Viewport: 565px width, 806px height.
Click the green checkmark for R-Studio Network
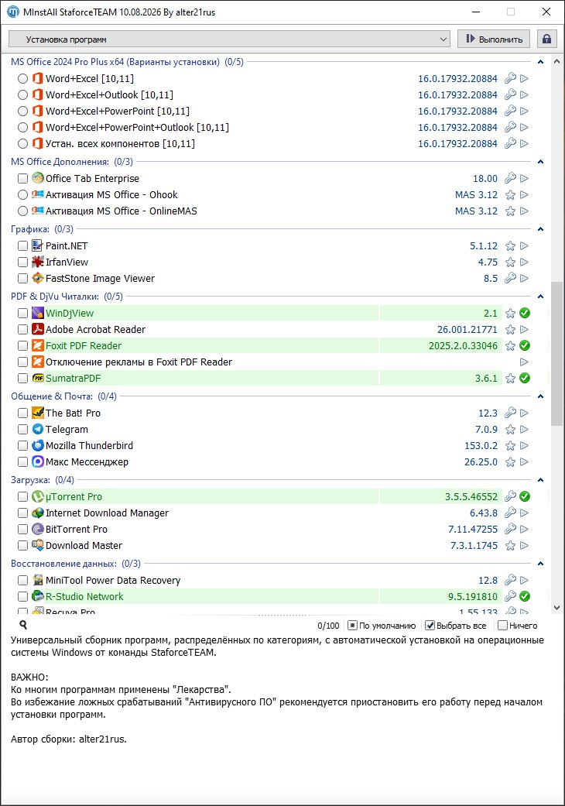click(525, 596)
